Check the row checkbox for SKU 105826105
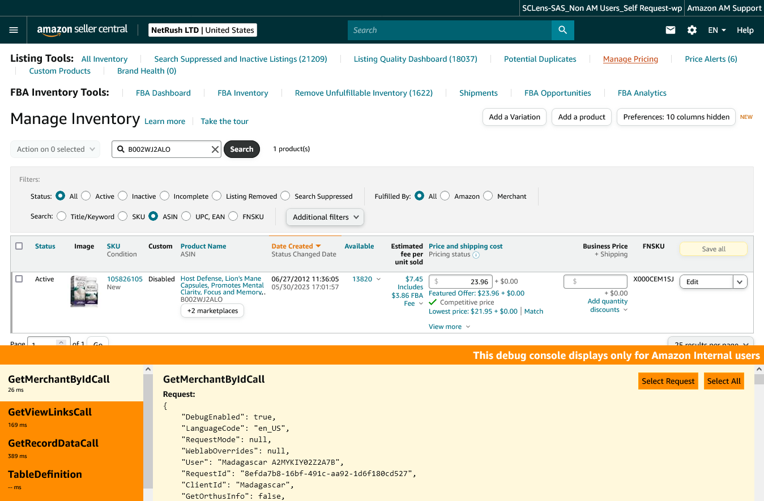The height and width of the screenshot is (501, 764). point(19,279)
